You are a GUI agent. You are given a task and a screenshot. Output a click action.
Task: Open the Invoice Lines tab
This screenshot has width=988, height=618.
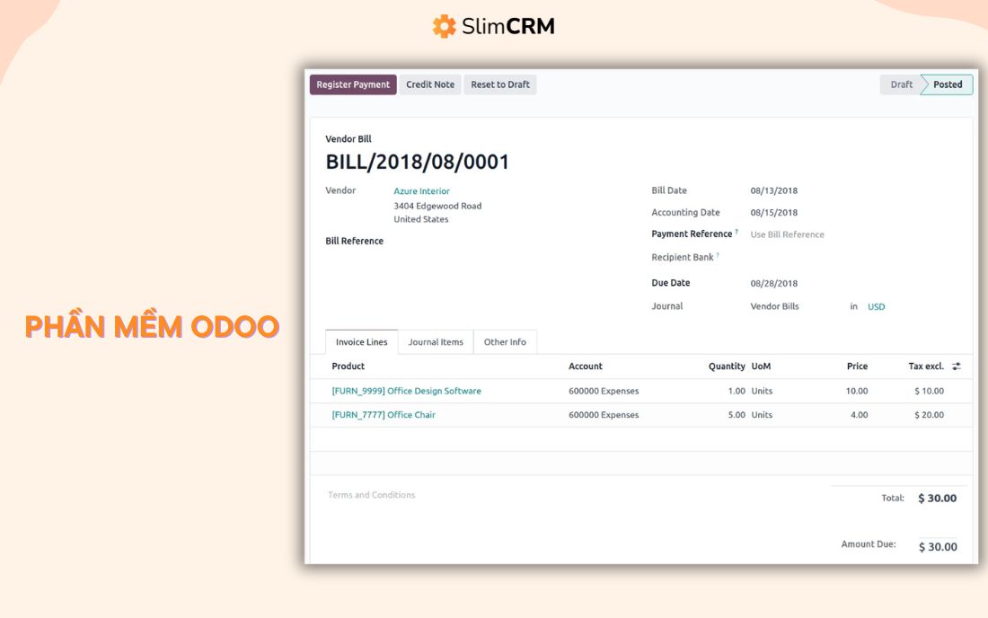click(362, 342)
